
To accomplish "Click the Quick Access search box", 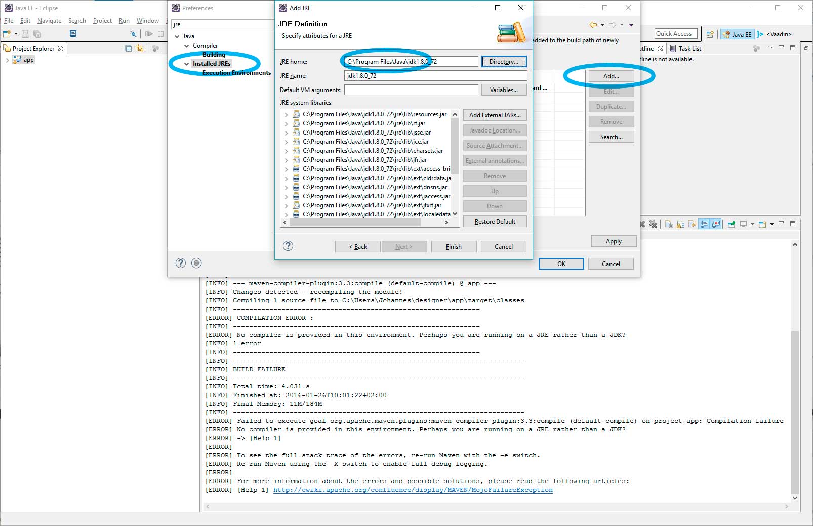I will (676, 34).
